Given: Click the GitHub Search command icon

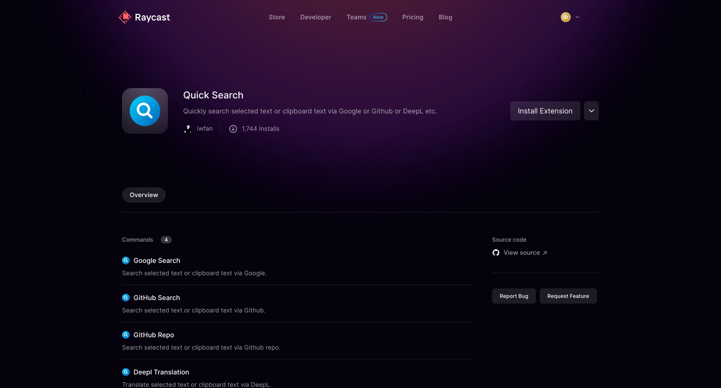Looking at the screenshot, I should coord(126,298).
